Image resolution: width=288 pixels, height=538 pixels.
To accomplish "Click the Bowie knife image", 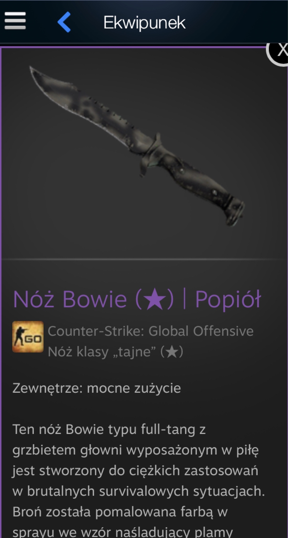I will click(137, 146).
